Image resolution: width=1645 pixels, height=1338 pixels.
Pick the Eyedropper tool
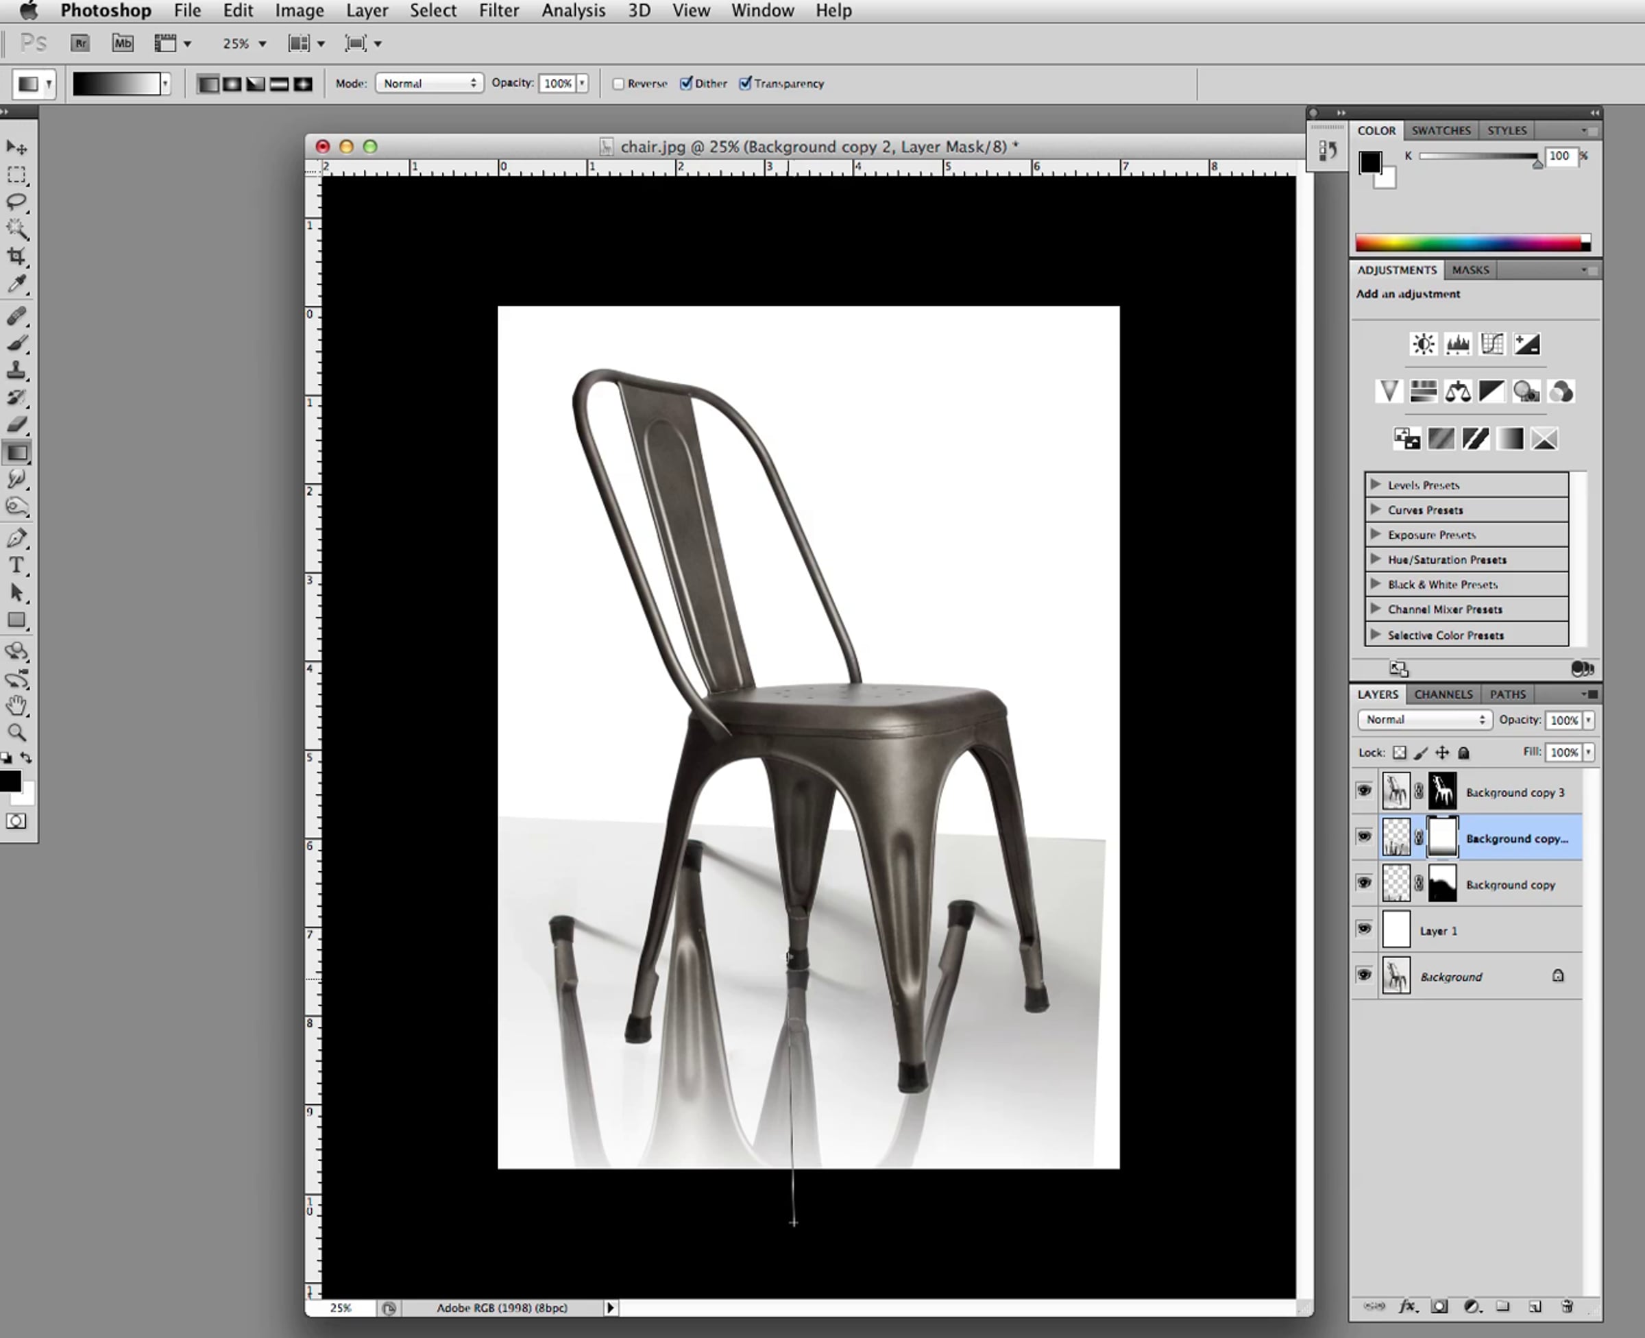click(17, 284)
